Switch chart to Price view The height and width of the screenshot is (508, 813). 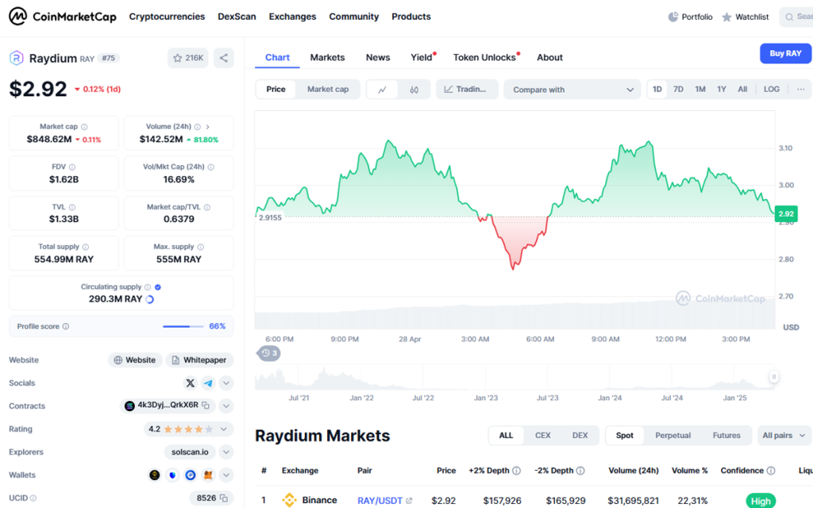click(x=275, y=89)
